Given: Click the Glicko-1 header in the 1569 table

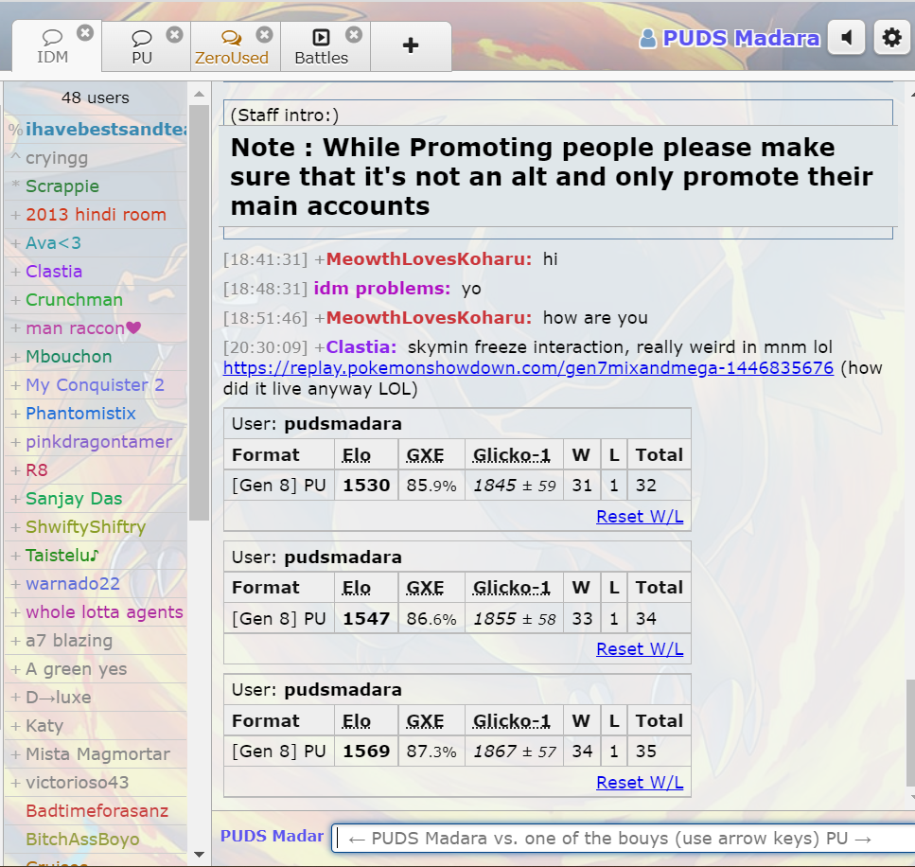Looking at the screenshot, I should pos(512,720).
